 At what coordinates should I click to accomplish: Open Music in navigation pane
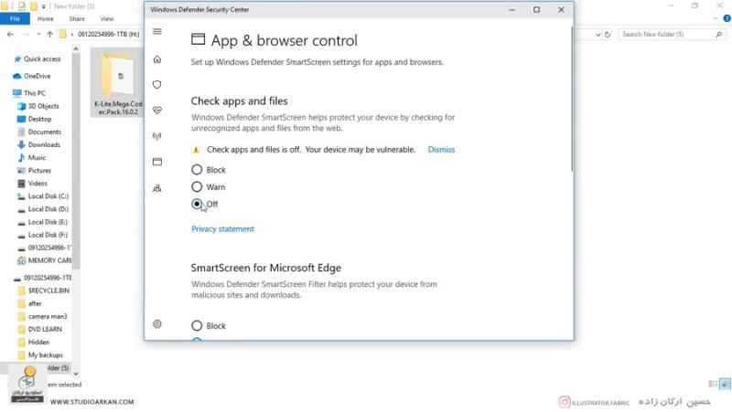[32, 157]
